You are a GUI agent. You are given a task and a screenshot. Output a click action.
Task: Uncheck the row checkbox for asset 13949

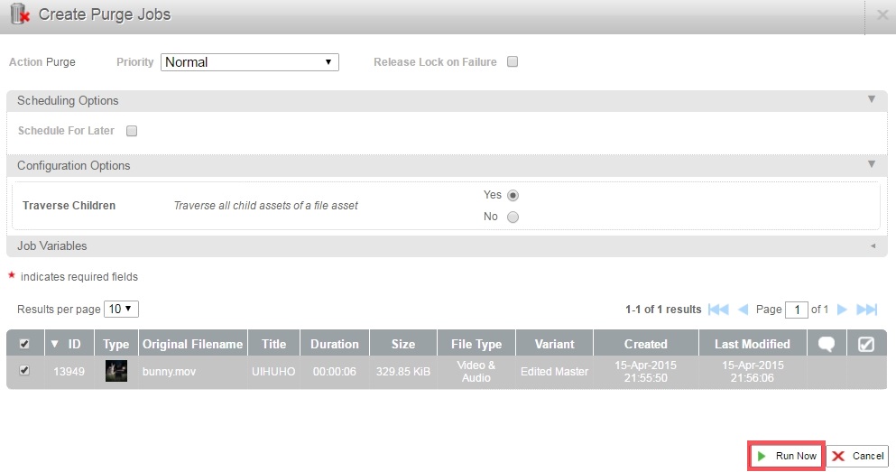[x=24, y=371]
